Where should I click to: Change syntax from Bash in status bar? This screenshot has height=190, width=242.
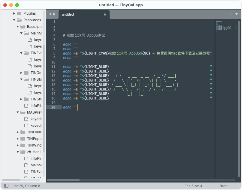(223, 186)
